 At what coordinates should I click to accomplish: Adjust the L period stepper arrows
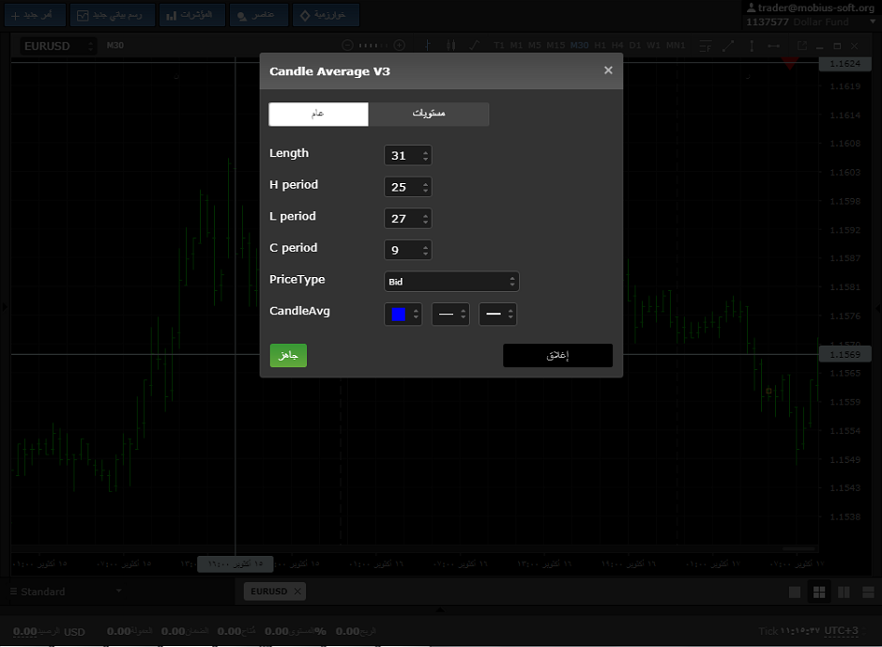426,219
